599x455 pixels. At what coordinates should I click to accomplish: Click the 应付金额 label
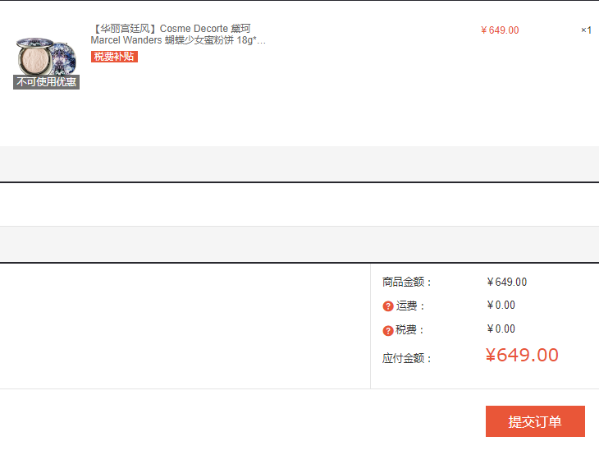(x=406, y=358)
